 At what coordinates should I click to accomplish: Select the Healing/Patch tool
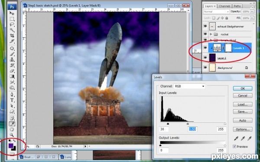click(x=12, y=49)
